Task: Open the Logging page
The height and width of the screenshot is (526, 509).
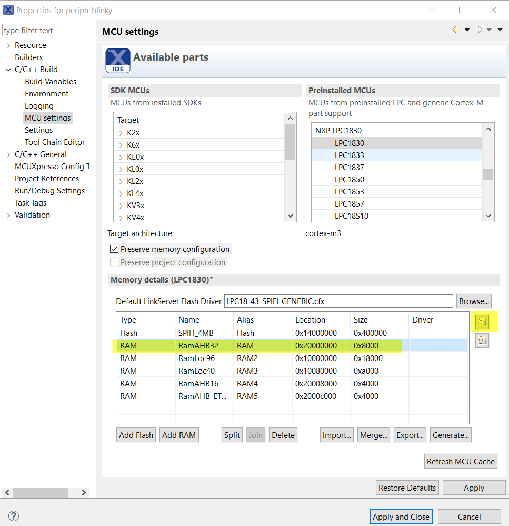Action: tap(39, 106)
